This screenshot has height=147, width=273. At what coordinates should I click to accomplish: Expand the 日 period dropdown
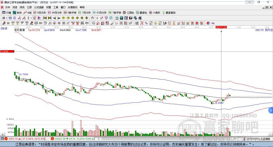click(x=6, y=18)
